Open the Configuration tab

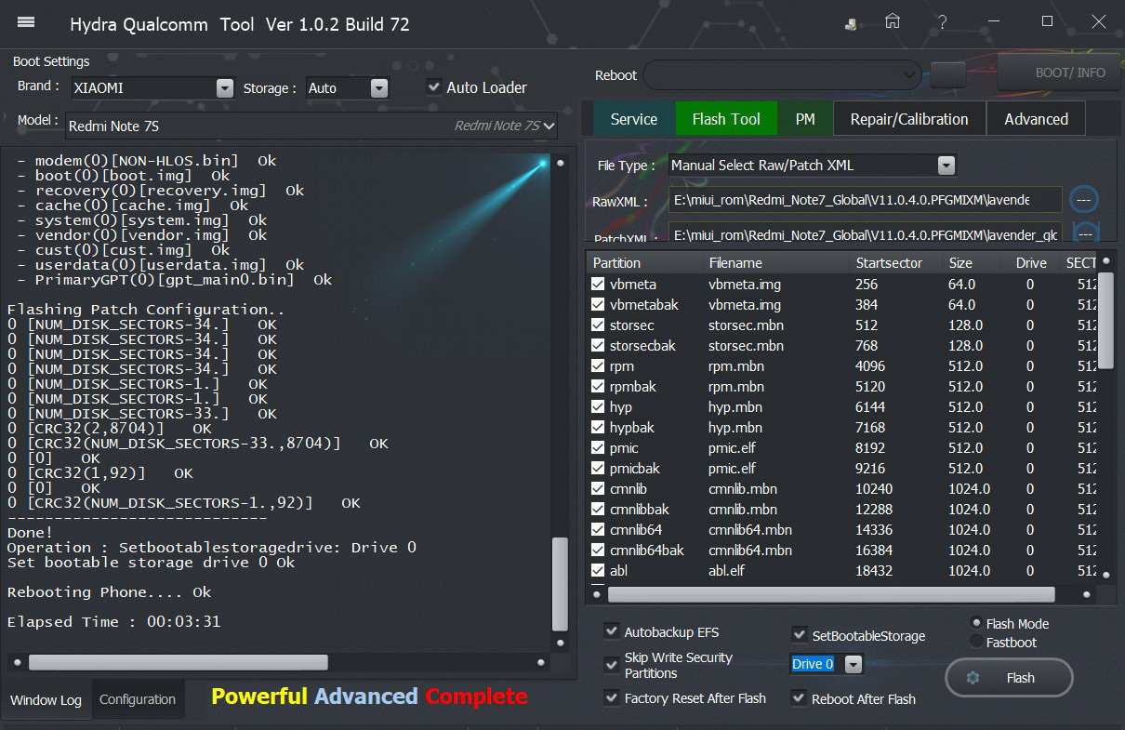(x=138, y=699)
